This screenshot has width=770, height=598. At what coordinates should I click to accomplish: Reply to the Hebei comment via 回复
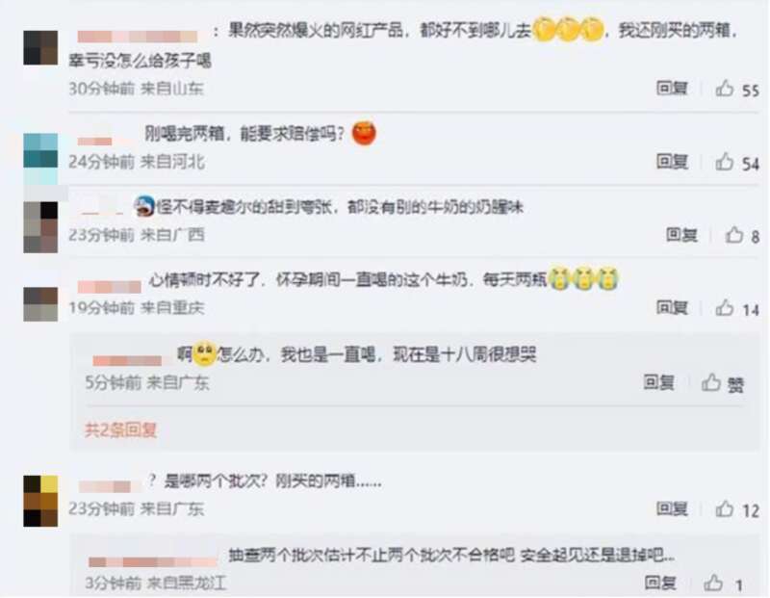coord(672,161)
